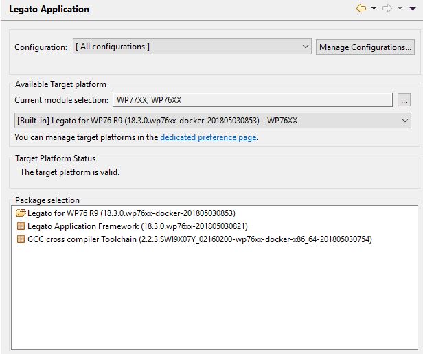Click the 'Current module selection:' label
The width and height of the screenshot is (423, 354).
pos(62,100)
